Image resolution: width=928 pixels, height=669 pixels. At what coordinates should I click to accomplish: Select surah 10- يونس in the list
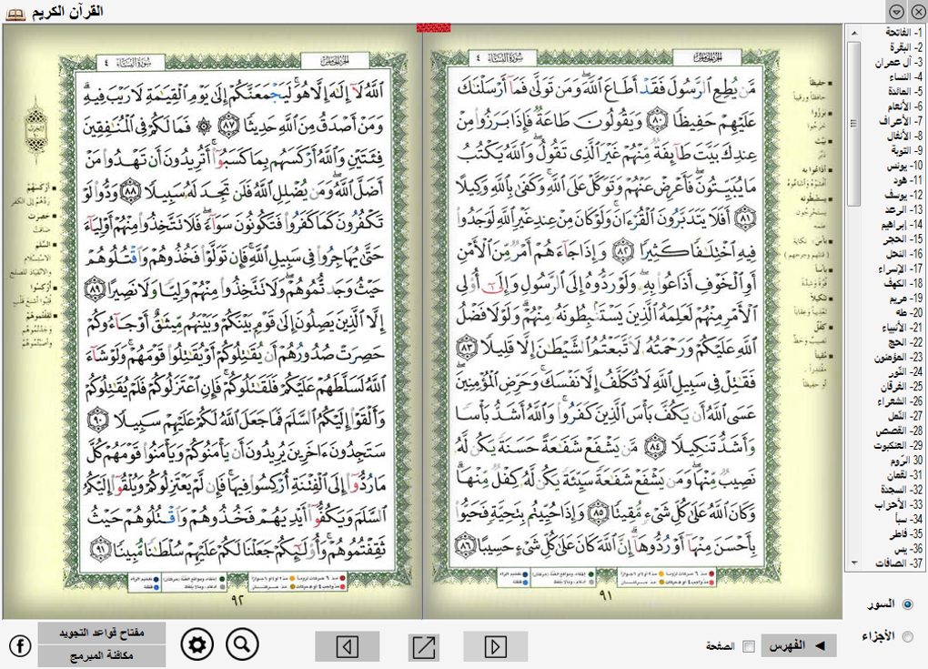pyautogui.click(x=903, y=165)
